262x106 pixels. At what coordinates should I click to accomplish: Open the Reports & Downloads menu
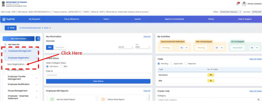coord(174,19)
